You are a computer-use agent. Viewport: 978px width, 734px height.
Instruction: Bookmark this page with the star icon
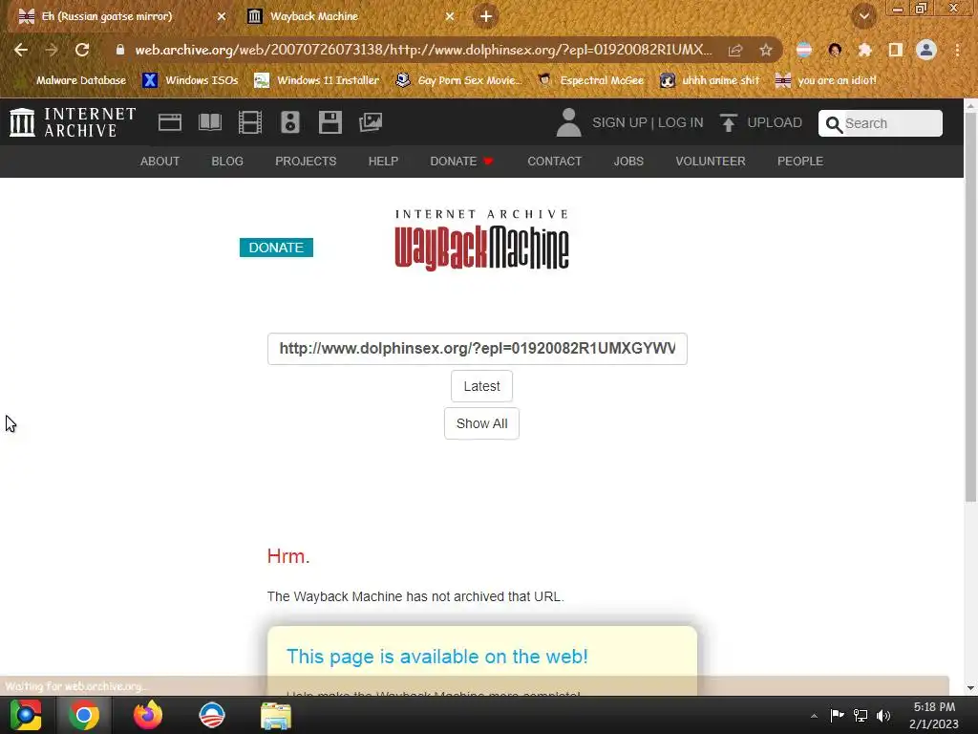point(766,50)
